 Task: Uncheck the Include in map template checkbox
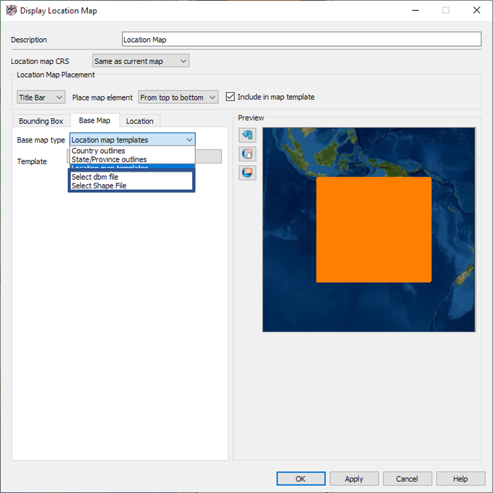(230, 96)
